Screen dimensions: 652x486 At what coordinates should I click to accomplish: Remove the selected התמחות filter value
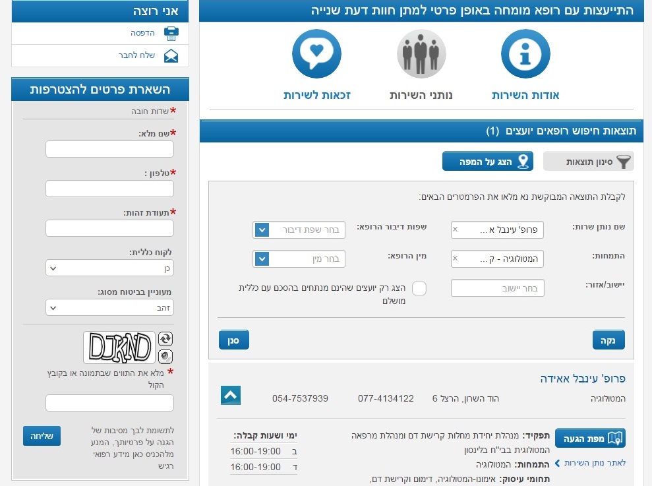pyautogui.click(x=455, y=258)
